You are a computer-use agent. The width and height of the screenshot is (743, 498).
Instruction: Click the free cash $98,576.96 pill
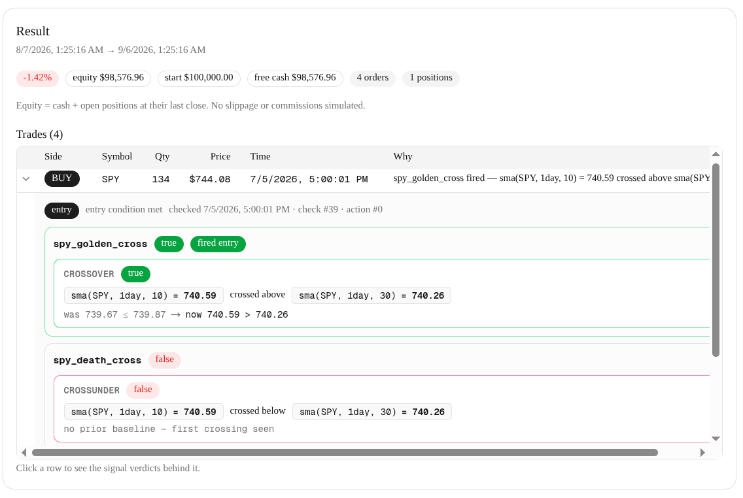pos(295,78)
